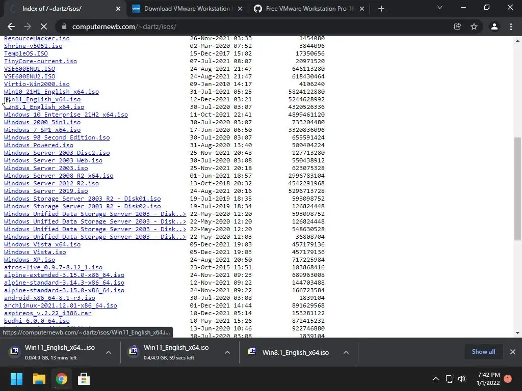This screenshot has height=391, width=522.
Task: Click the scrollbar down arrow
Action: (517, 333)
